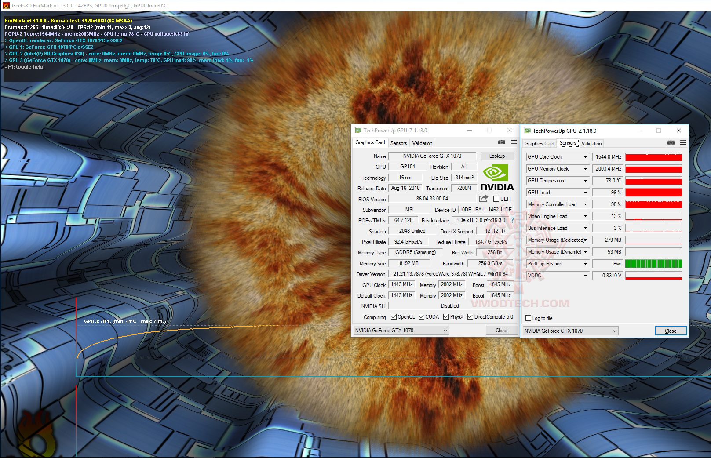Open the Memory Usage (Dedicated) dropdown
The width and height of the screenshot is (711, 458).
(x=585, y=240)
